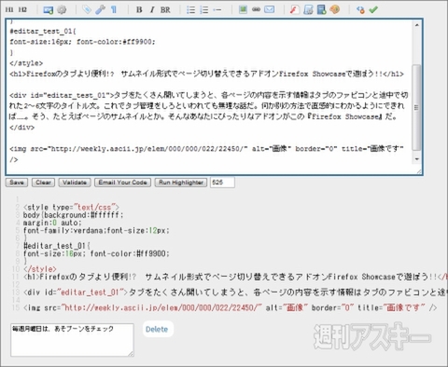Open the color palette icon
Screen dimensions: 448x367
(x=335, y=9)
